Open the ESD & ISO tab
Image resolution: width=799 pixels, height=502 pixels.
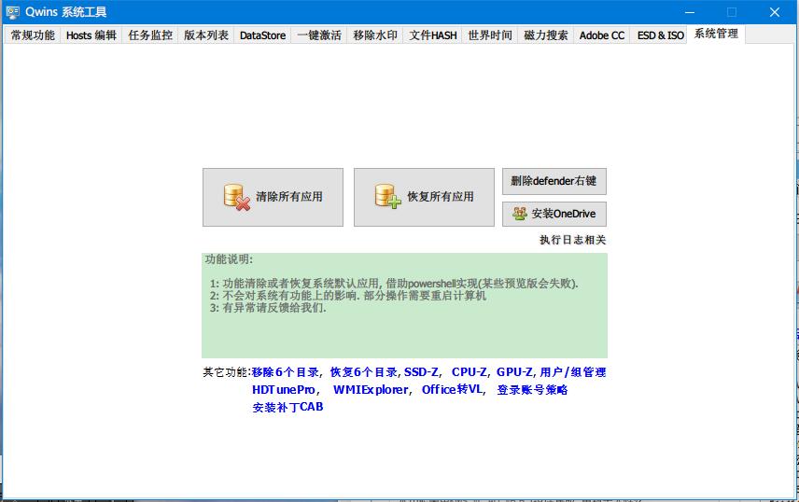coord(661,35)
